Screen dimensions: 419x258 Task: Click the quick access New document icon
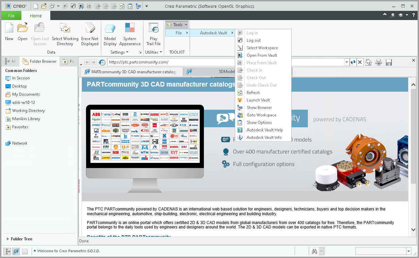coord(36,6)
